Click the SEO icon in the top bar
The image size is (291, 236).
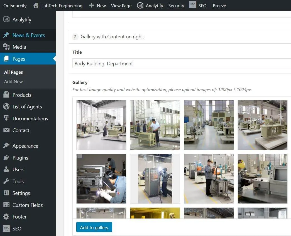click(x=193, y=5)
